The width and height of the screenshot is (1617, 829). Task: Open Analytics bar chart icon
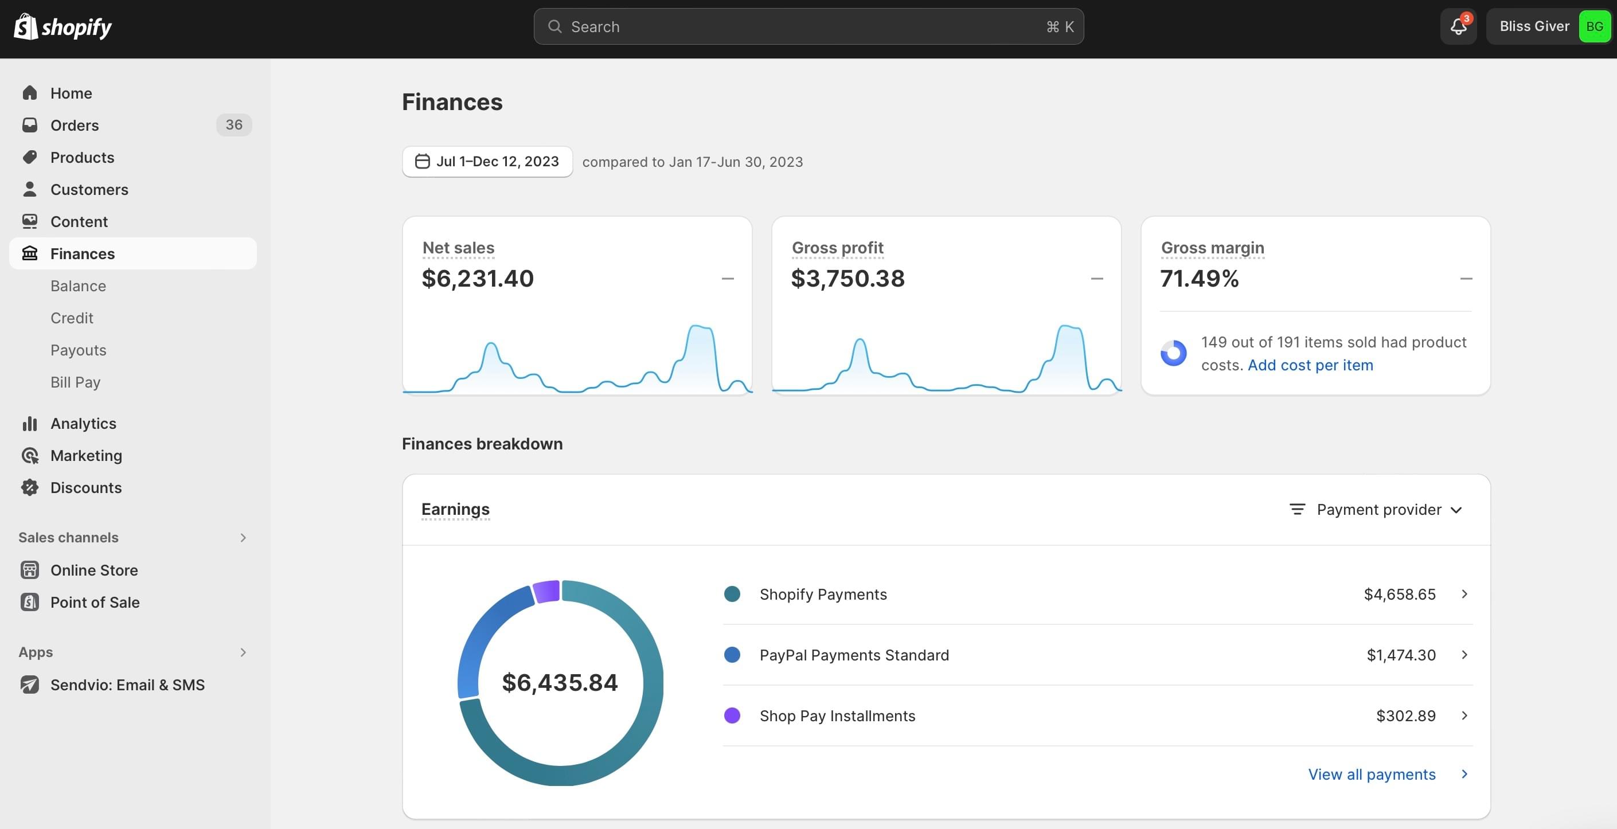29,424
